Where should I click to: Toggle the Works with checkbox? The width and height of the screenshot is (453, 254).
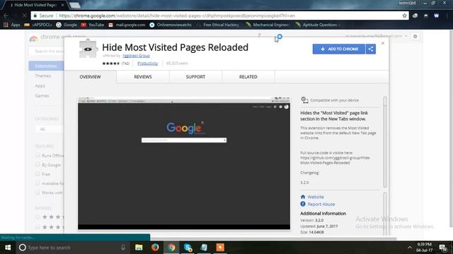38,192
